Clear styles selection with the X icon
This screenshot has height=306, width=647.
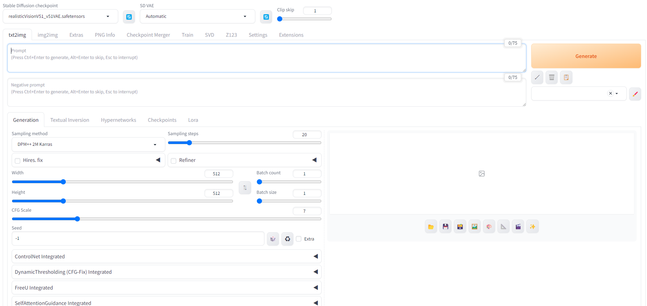pyautogui.click(x=611, y=93)
